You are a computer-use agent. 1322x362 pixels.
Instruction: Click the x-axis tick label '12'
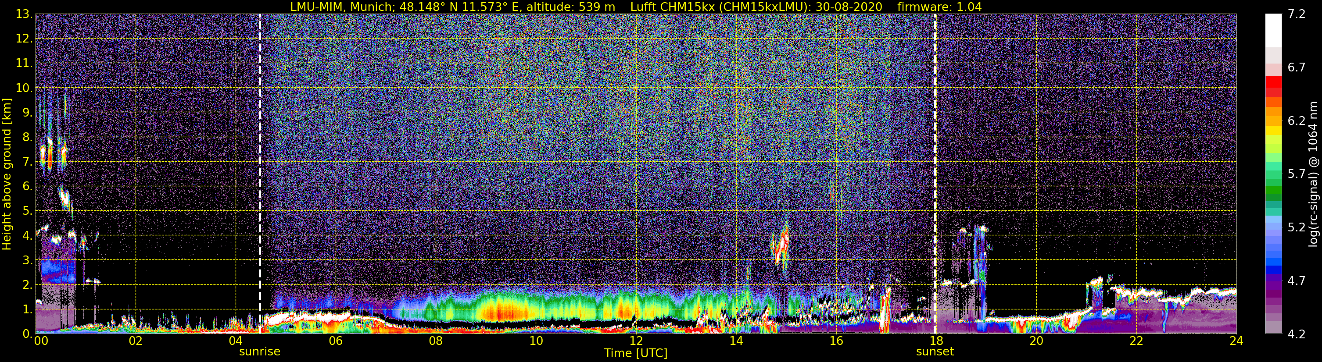click(636, 341)
